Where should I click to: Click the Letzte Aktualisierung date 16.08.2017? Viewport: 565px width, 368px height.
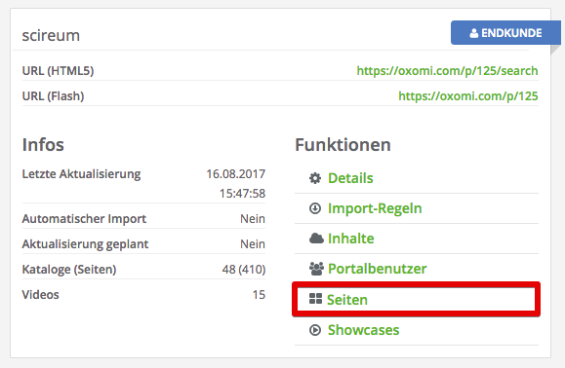pyautogui.click(x=235, y=174)
